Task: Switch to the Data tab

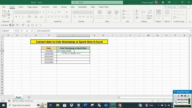Action: coord(55,7)
